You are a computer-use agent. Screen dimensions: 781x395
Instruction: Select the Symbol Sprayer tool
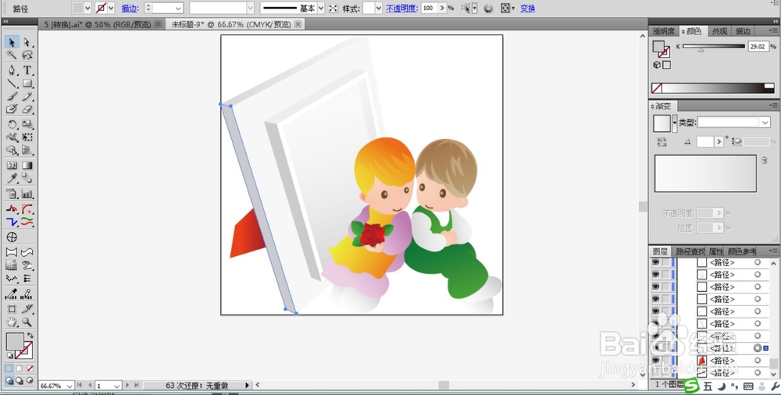click(12, 194)
